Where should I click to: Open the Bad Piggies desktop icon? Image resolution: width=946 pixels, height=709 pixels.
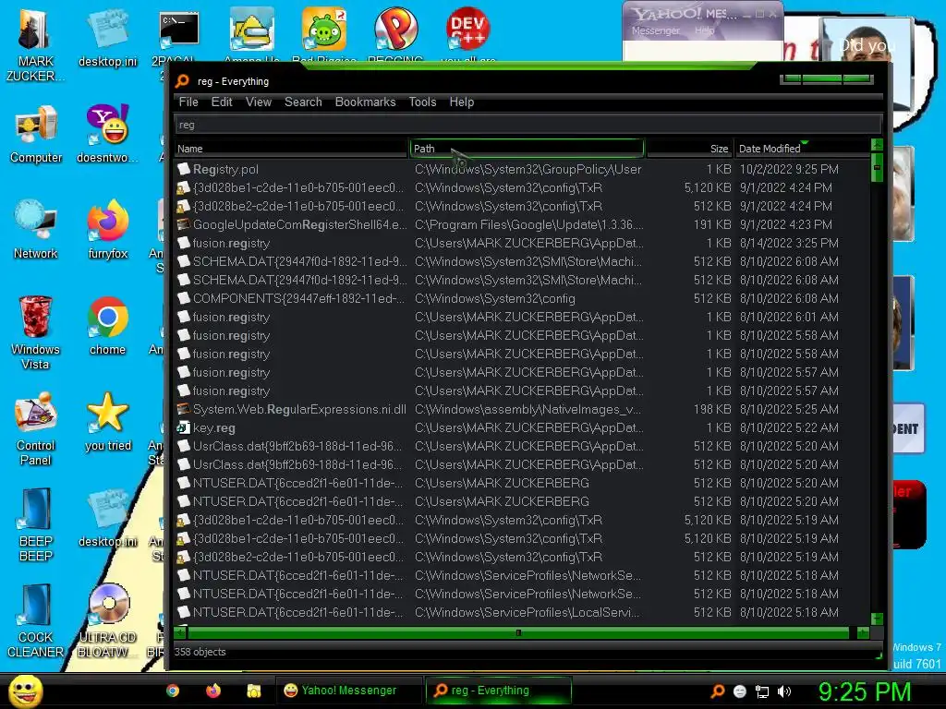[x=324, y=29]
